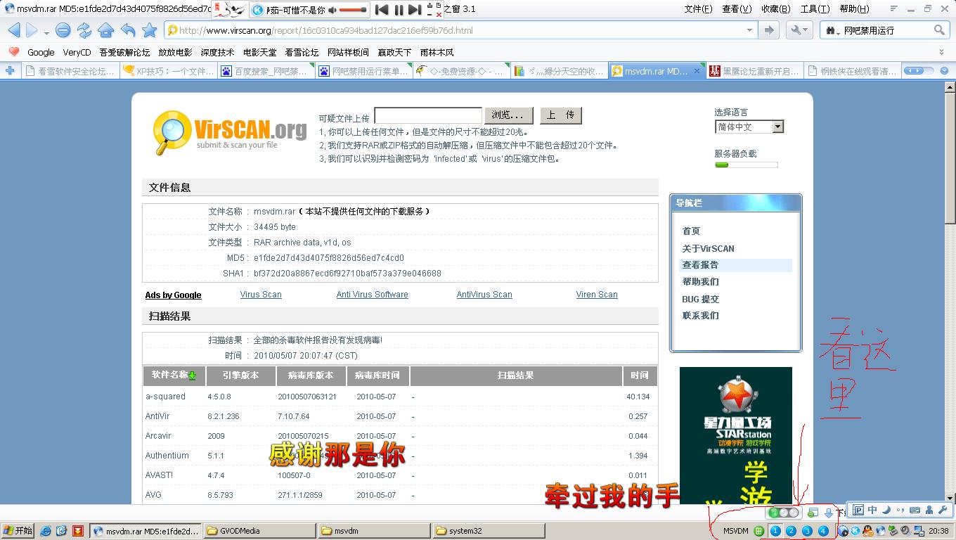Click the QQ penguin tray icon
The height and width of the screenshot is (540, 956).
pyautogui.click(x=867, y=531)
